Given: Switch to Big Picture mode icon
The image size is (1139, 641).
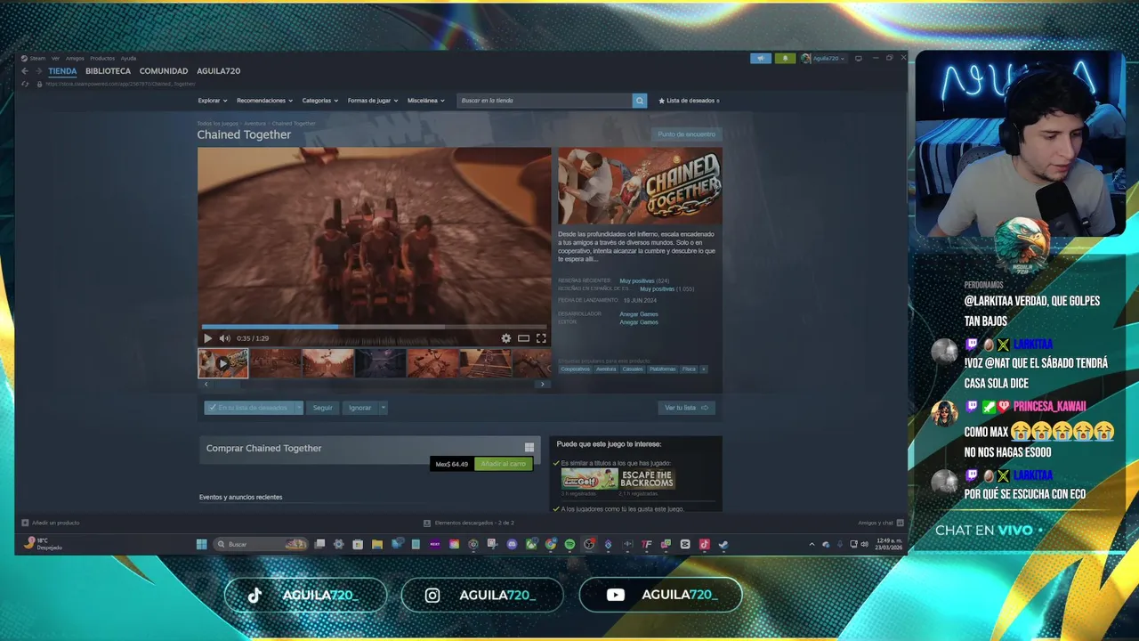Looking at the screenshot, I should pyautogui.click(x=859, y=59).
